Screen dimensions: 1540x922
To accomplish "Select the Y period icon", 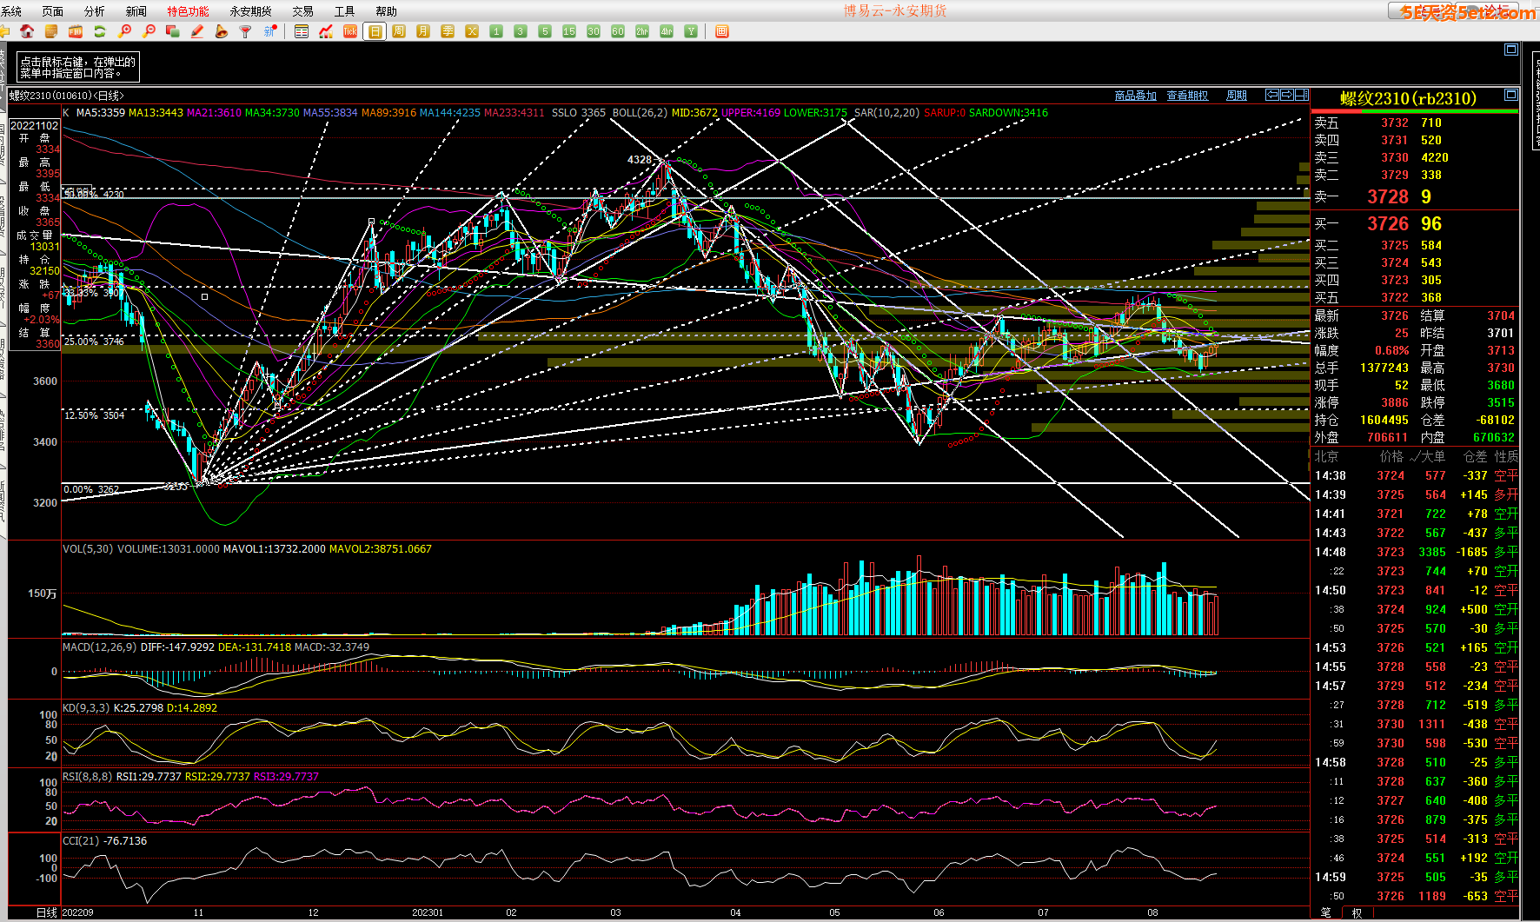I will pyautogui.click(x=691, y=31).
